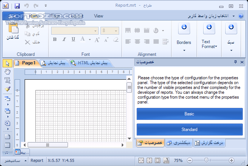Image resolution: width=248 pixels, height=166 pixels.
Task: Align text right
Action: 147,42
